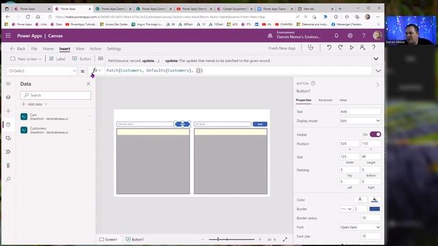The image size is (438, 246).
Task: Open the Power Apps waffle app launcher
Action: [8, 36]
